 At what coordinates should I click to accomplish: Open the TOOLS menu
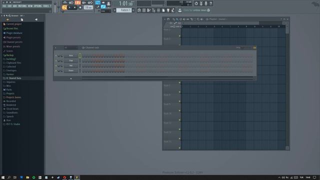click(46, 6)
